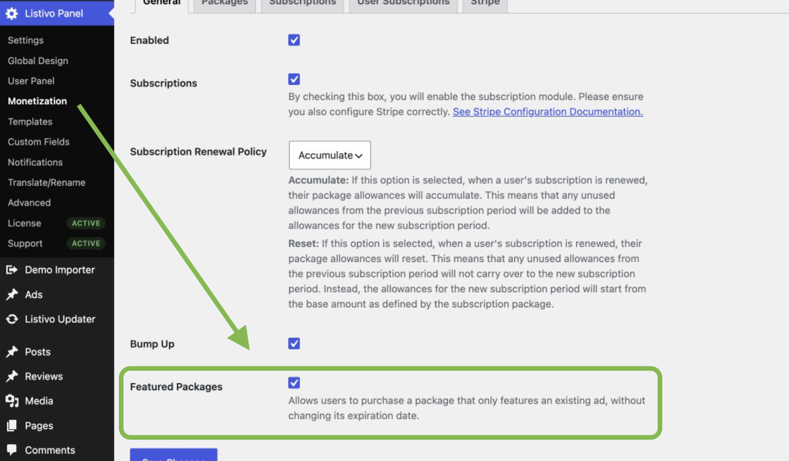Disable the Bump Up checkbox
This screenshot has width=789, height=461.
pos(294,343)
